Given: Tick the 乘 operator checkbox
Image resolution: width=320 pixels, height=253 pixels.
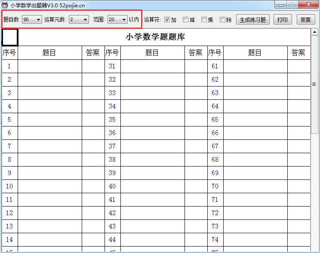Looking at the screenshot, I should (204, 20).
